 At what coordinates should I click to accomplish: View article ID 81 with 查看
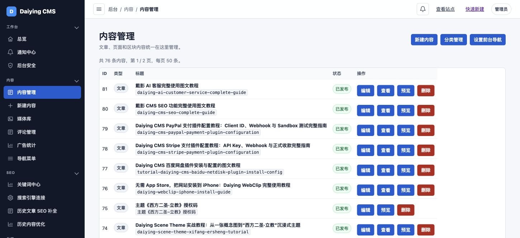(386, 91)
